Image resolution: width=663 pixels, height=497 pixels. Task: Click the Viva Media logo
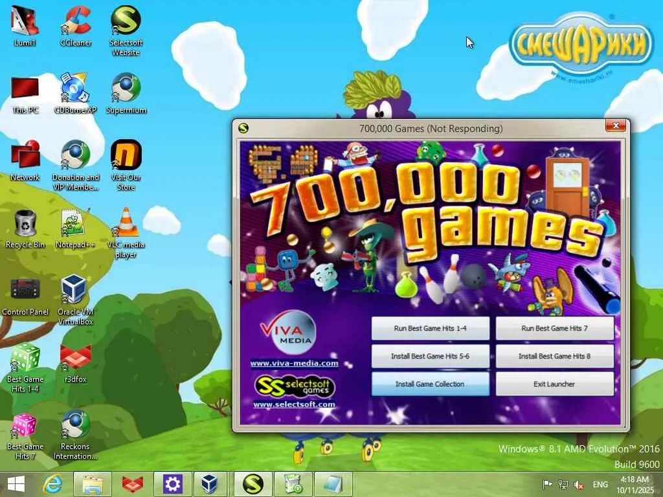[x=287, y=333]
